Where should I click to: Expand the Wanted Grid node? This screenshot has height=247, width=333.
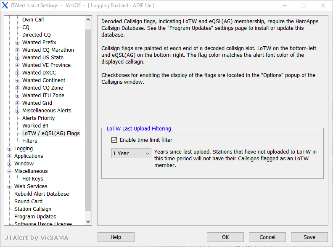tap(17, 103)
